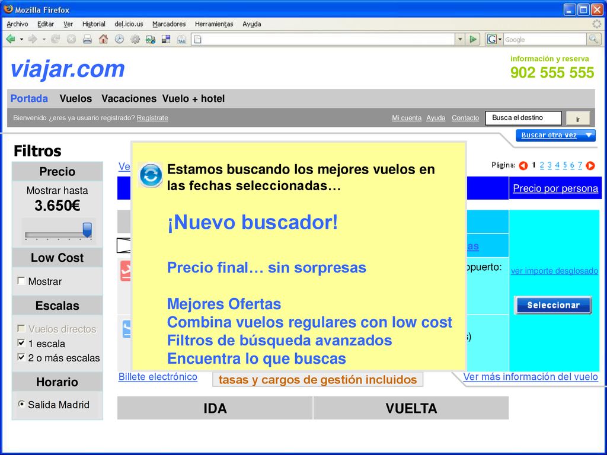Open the Google search engine selector
This screenshot has height=455, width=607.
coord(494,39)
